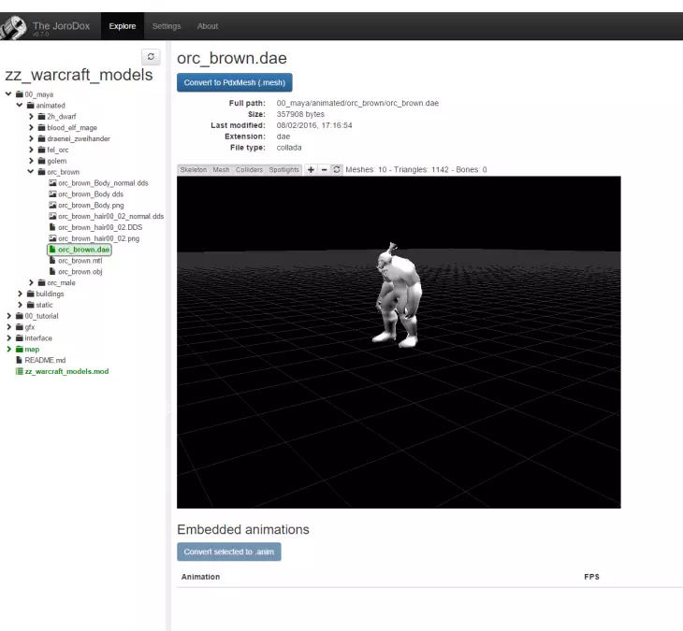Toggle Skeleton display in the viewer
683x631 pixels.
194,170
